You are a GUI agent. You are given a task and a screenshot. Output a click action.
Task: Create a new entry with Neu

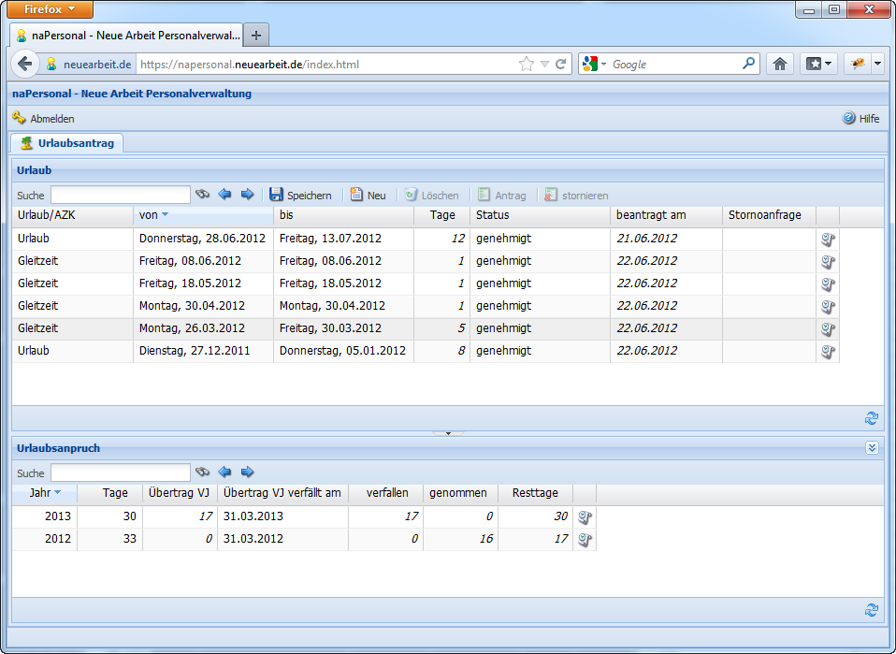pos(368,195)
